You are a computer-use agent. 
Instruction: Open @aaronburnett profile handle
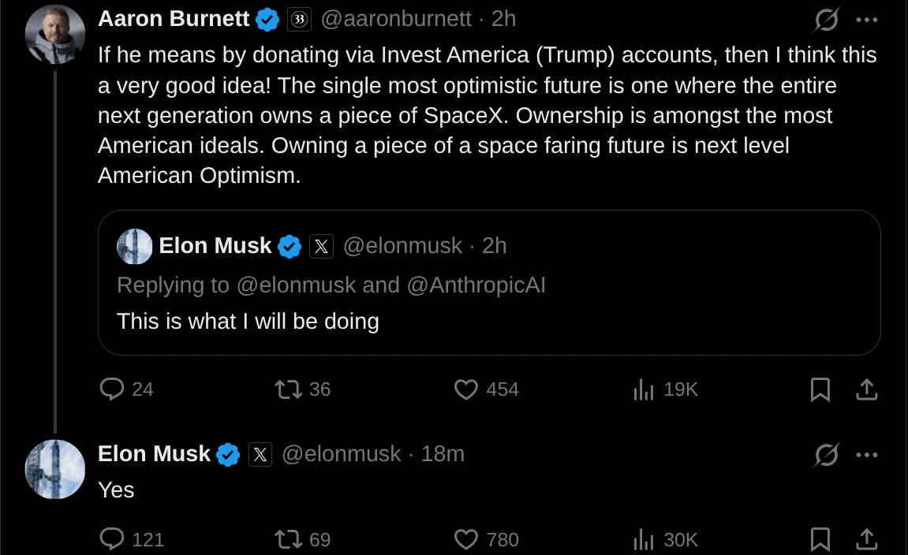[x=396, y=19]
